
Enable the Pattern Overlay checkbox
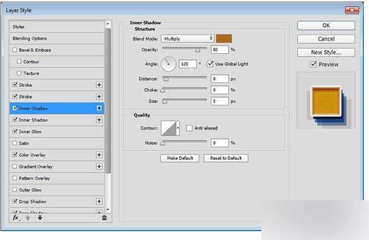pyautogui.click(x=15, y=178)
